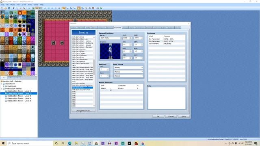Select the Flood Fill drawing tool
Screen dimensions: 260x146
point(56,8)
